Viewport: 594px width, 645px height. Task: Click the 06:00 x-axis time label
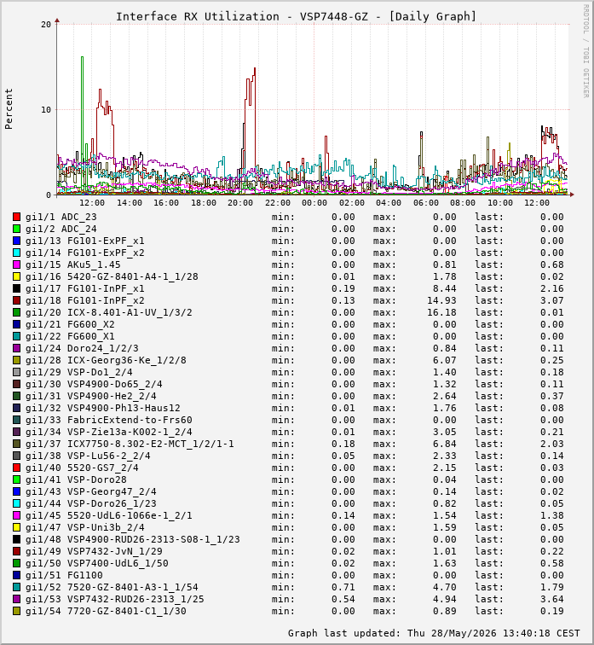coord(426,203)
